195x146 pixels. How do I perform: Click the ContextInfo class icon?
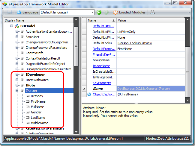22,53
